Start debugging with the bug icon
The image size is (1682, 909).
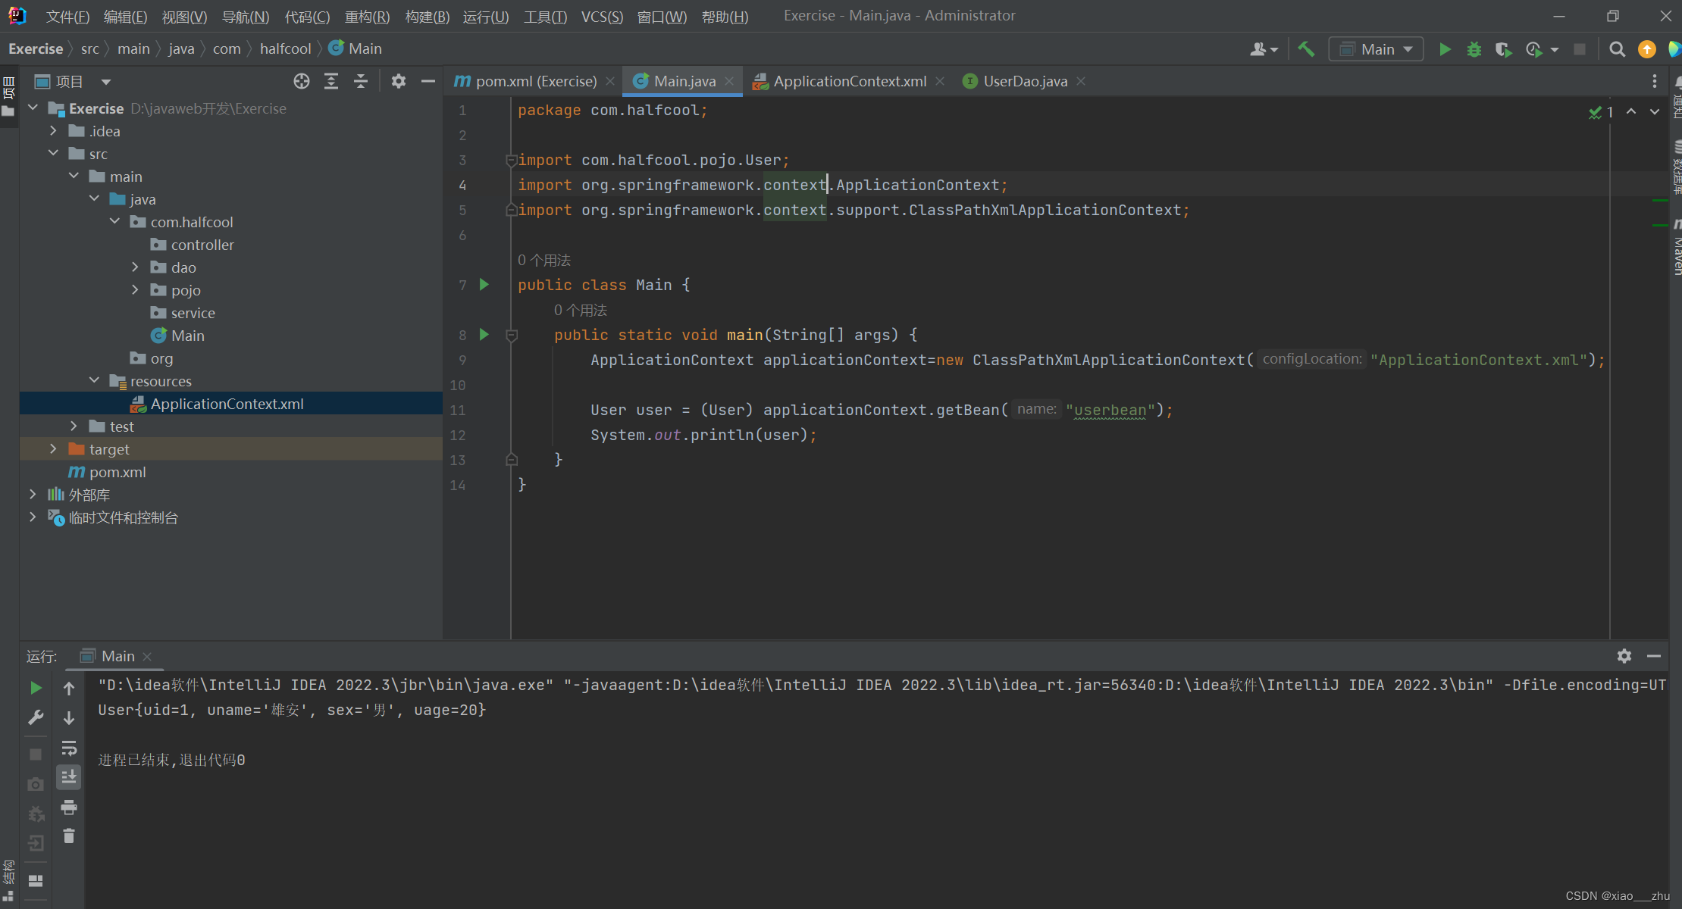1474,49
